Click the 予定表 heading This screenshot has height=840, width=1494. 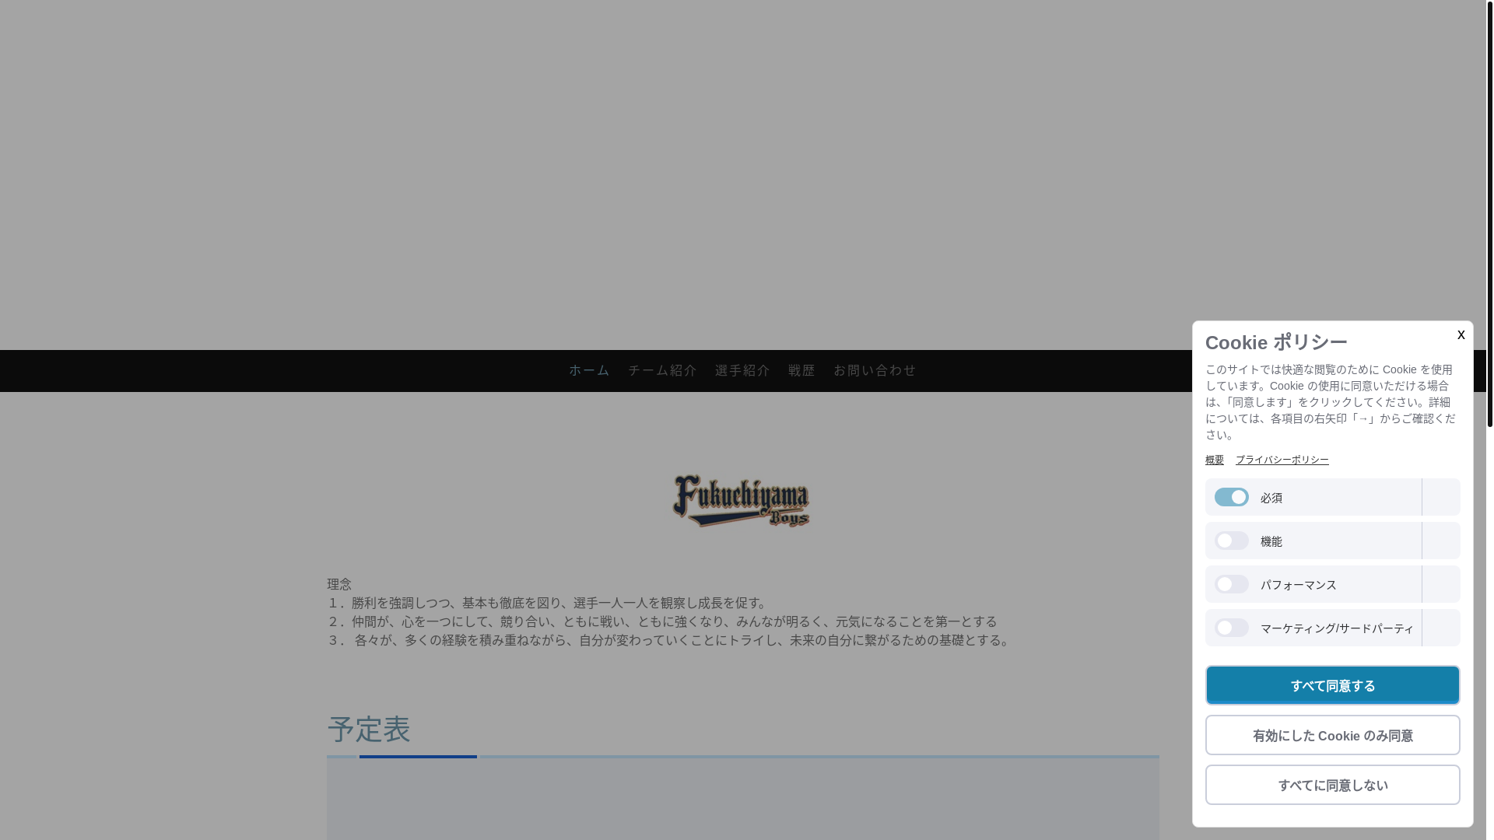click(369, 730)
